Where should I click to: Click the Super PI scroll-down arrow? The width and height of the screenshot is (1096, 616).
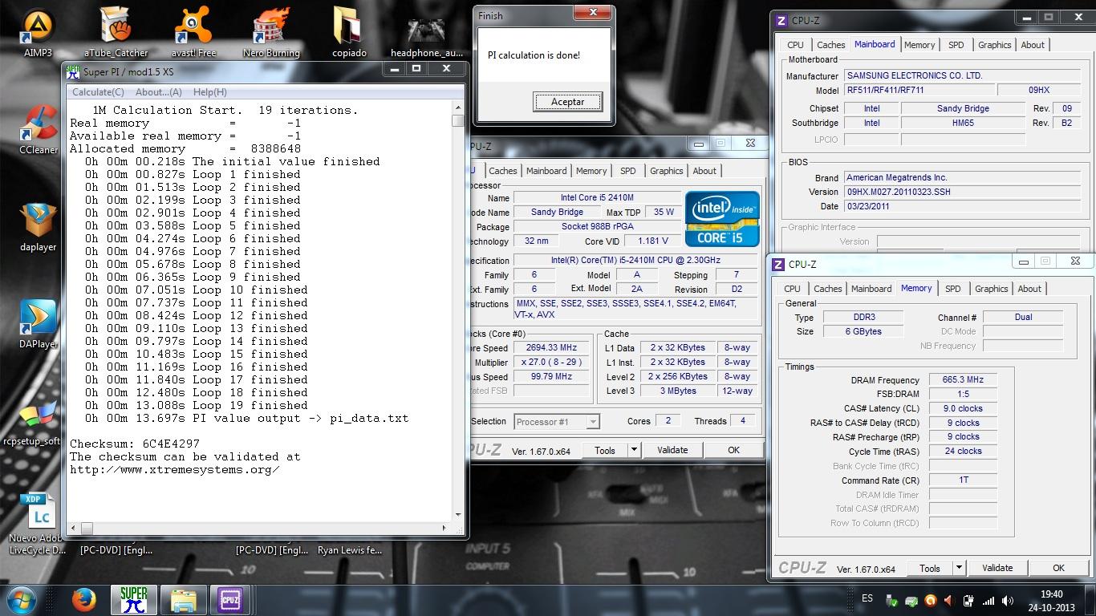pyautogui.click(x=458, y=514)
